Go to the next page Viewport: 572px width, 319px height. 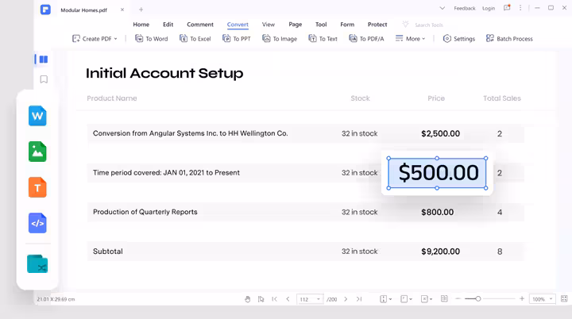click(x=346, y=299)
